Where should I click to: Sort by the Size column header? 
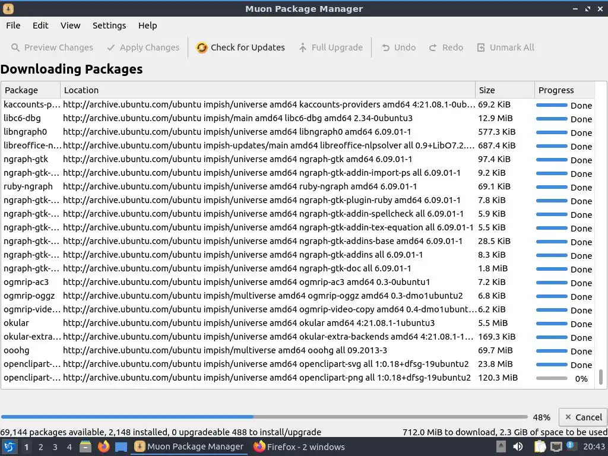(505, 90)
